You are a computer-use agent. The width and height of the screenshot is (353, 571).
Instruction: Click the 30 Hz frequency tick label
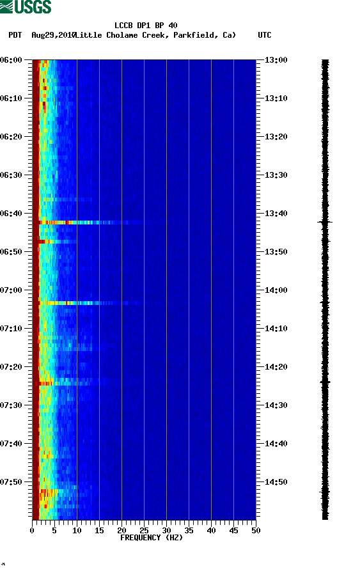tap(166, 531)
